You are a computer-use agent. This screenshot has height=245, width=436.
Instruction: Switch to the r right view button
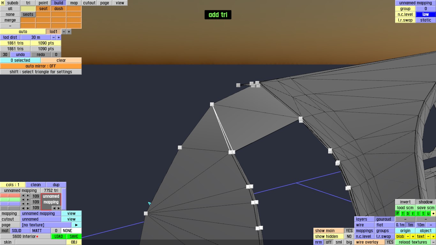pos(413,213)
